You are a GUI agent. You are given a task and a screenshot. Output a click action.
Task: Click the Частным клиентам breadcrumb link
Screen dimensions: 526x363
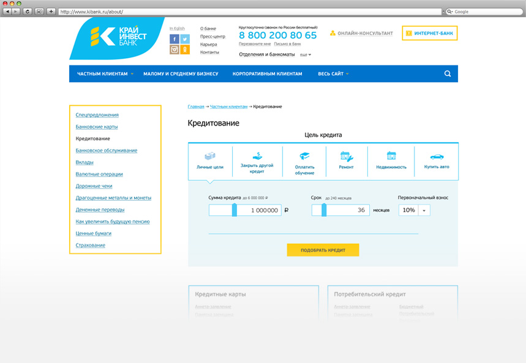228,107
